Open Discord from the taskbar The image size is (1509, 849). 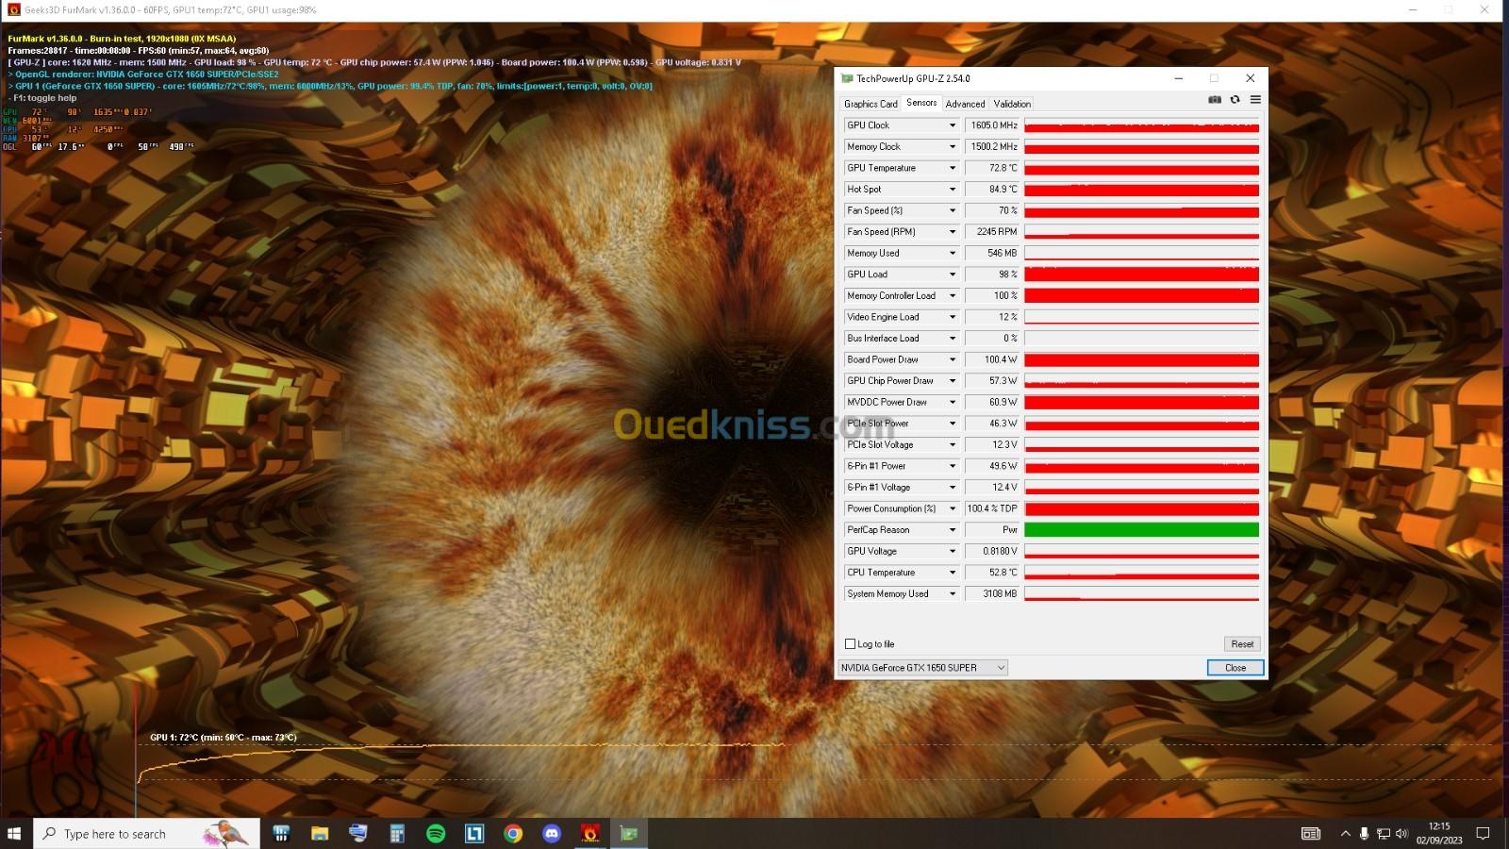click(x=552, y=833)
